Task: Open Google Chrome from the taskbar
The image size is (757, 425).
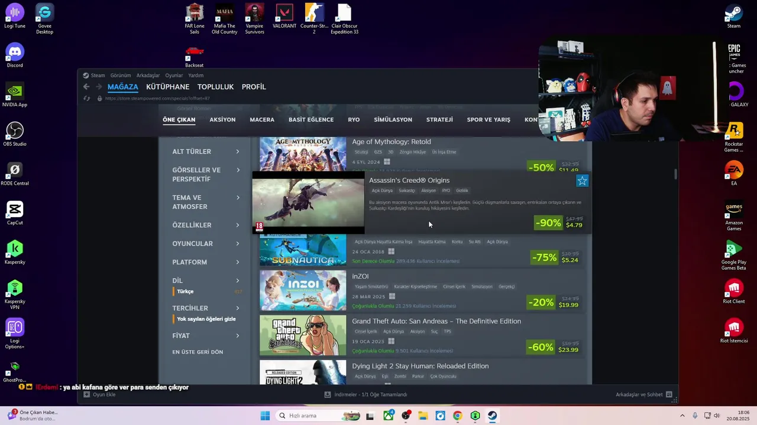Action: tap(457, 416)
